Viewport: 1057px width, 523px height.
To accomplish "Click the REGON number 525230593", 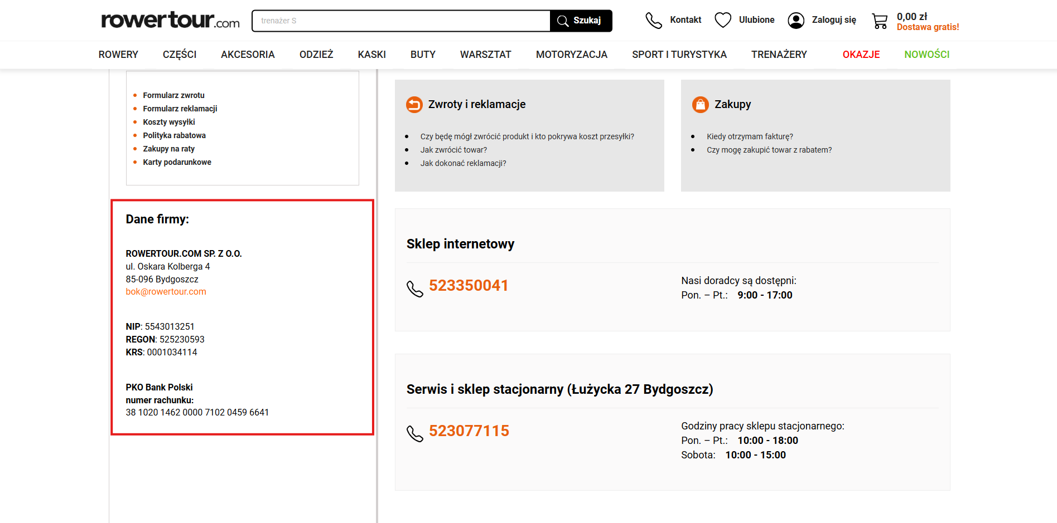I will [x=182, y=340].
